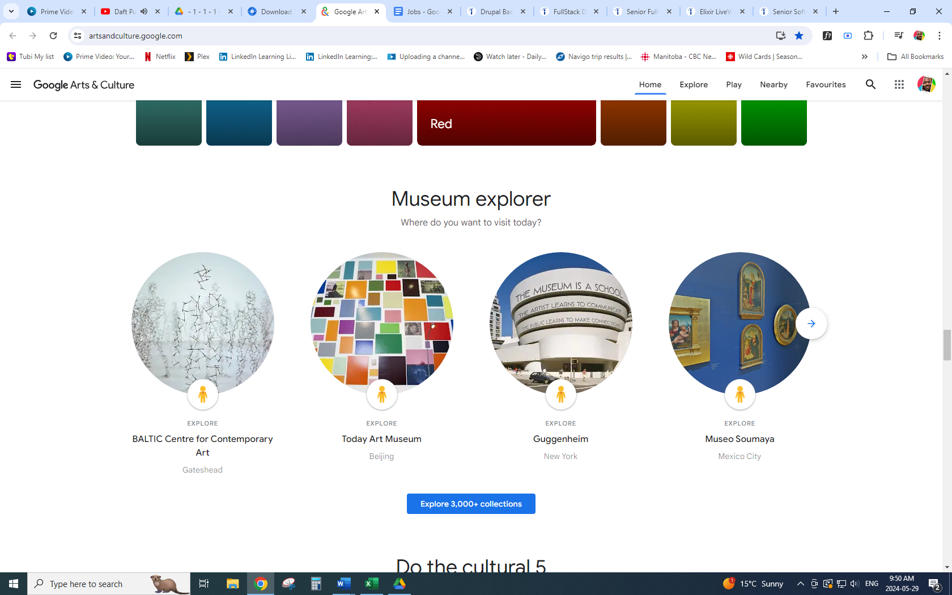The height and width of the screenshot is (595, 952).
Task: Open the hamburger main menu
Action: click(x=16, y=84)
